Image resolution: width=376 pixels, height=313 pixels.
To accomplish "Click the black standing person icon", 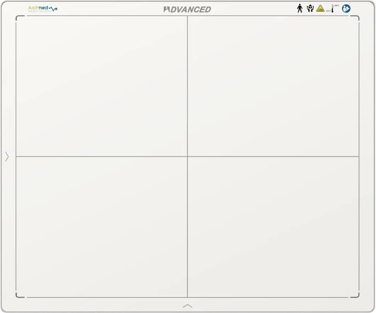I will (x=300, y=8).
